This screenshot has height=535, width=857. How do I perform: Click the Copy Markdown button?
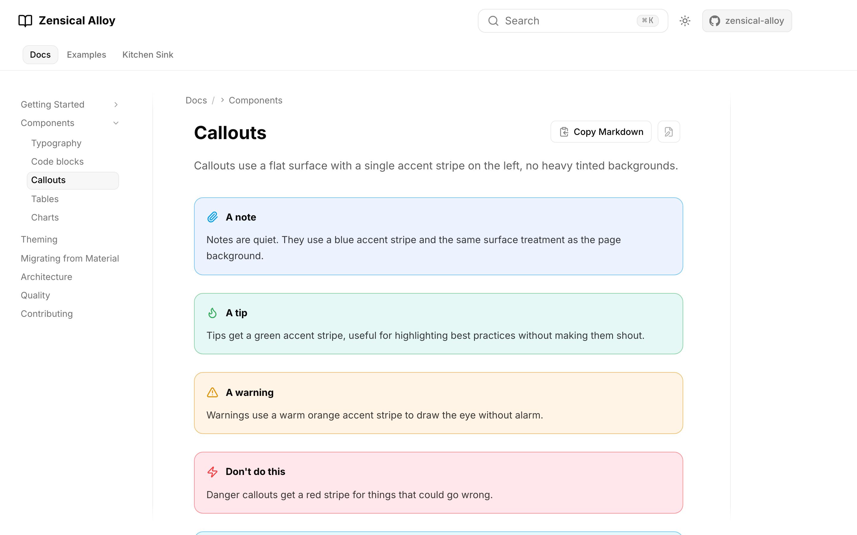pos(601,132)
